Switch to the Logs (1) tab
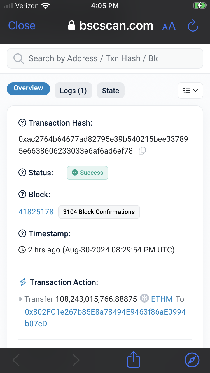This screenshot has height=373, width=210. tap(73, 91)
